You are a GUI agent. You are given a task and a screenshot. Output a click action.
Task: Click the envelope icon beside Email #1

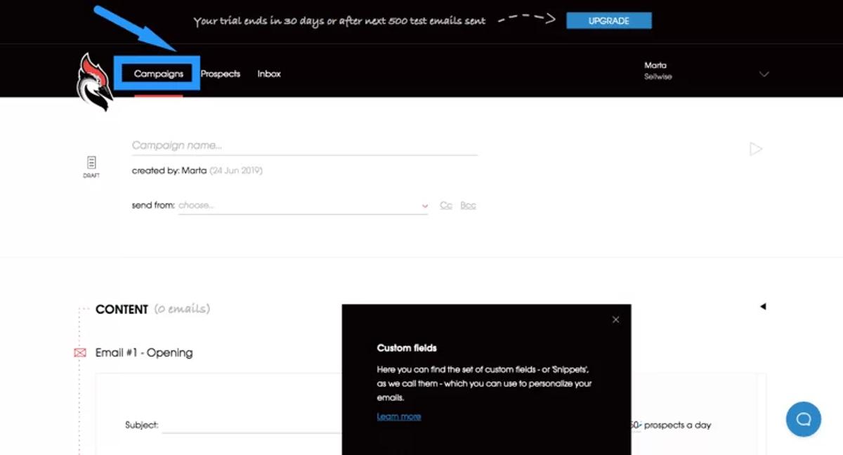tap(80, 352)
